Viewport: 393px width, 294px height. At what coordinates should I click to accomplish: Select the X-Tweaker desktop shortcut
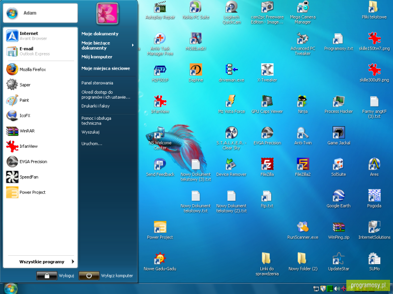coord(267,73)
